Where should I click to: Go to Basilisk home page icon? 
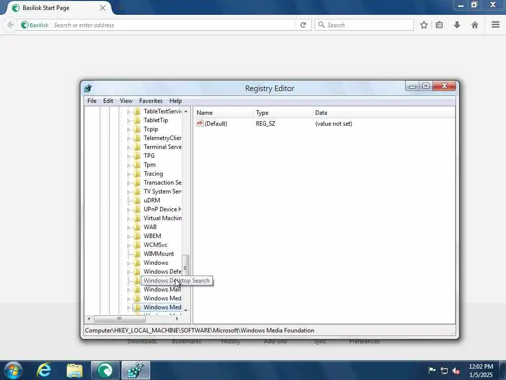pos(475,25)
